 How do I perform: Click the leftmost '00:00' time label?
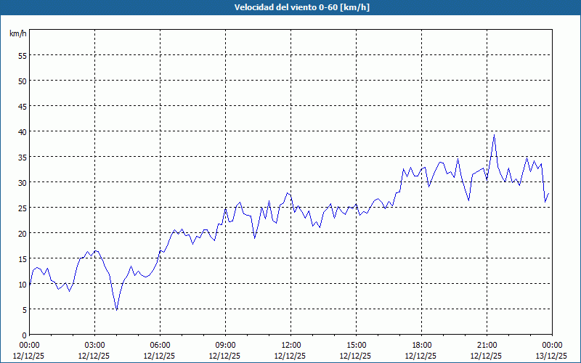29,345
